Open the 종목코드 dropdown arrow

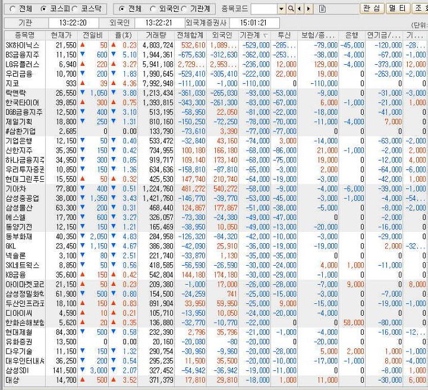(x=281, y=9)
